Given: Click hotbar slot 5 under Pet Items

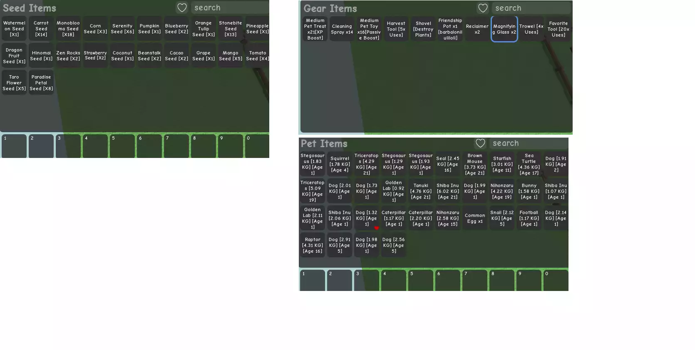Looking at the screenshot, I should [x=420, y=281].
